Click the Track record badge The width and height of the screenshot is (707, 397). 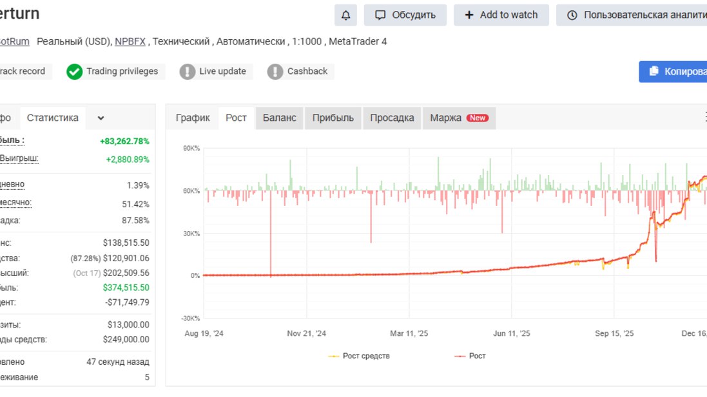(23, 71)
